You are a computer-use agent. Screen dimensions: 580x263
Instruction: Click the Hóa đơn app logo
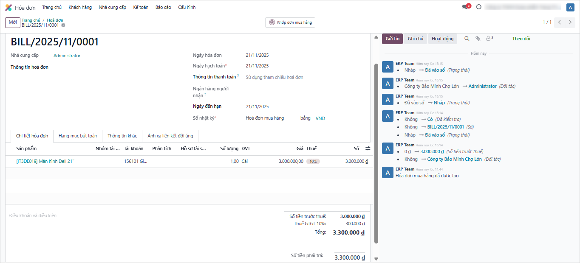click(x=8, y=8)
